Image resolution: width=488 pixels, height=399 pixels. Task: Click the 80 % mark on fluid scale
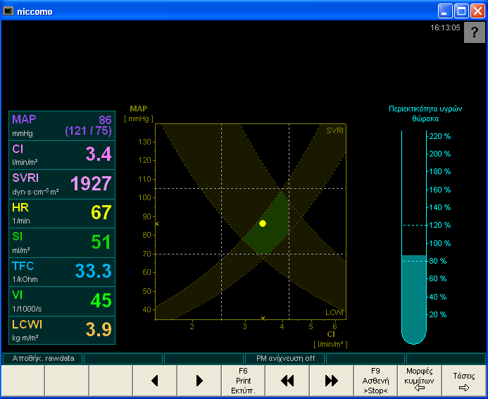pos(437,261)
